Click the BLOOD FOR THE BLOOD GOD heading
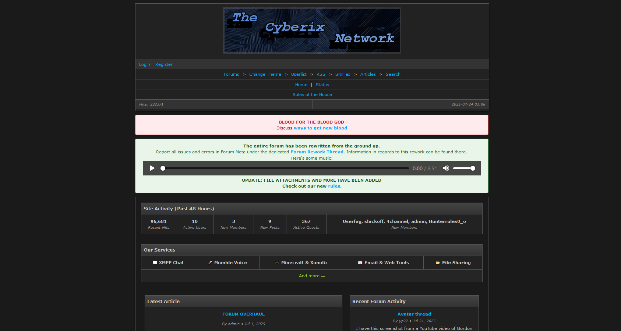621x331 pixels. [311, 122]
